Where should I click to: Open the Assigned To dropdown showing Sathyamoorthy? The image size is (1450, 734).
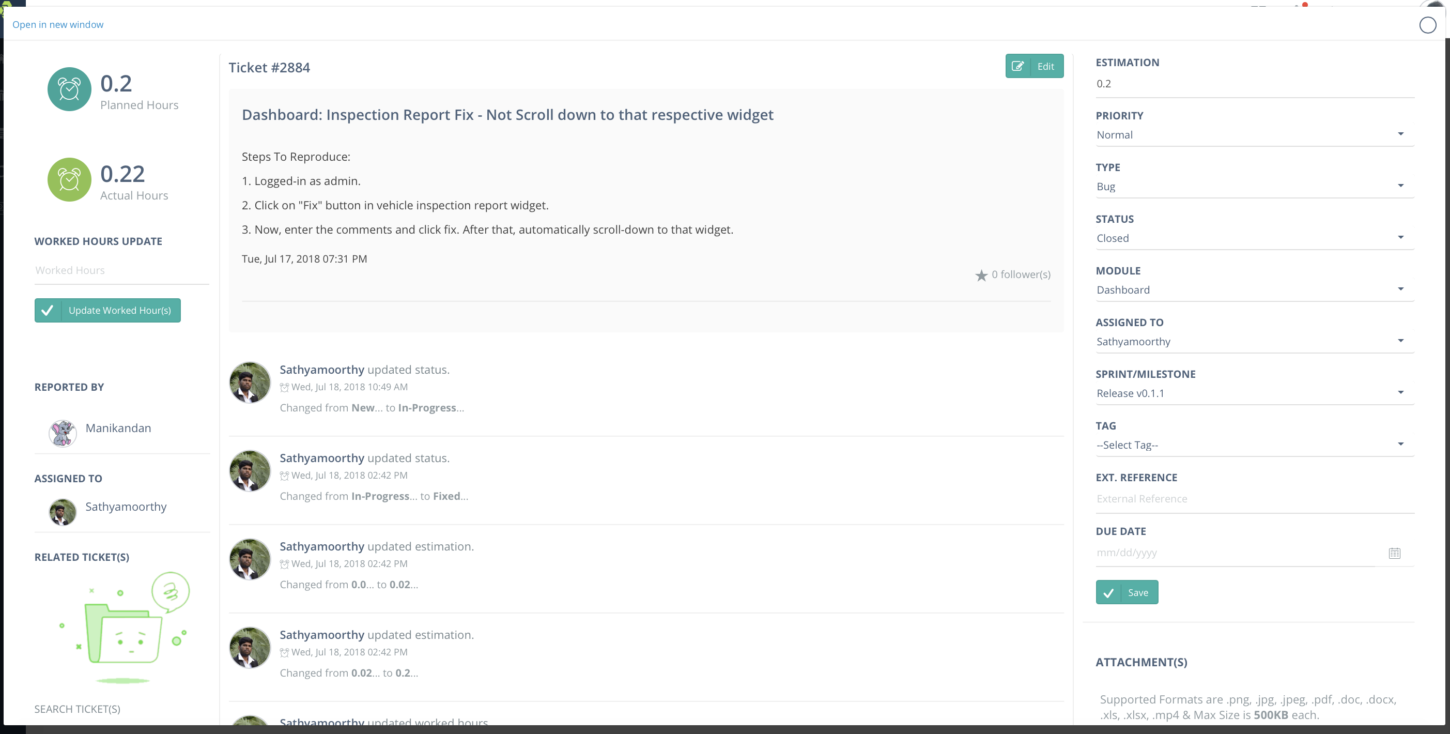coord(1255,342)
